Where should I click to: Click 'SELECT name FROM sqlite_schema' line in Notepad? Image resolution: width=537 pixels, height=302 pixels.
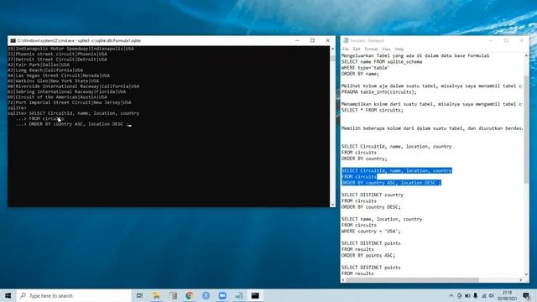[382, 61]
